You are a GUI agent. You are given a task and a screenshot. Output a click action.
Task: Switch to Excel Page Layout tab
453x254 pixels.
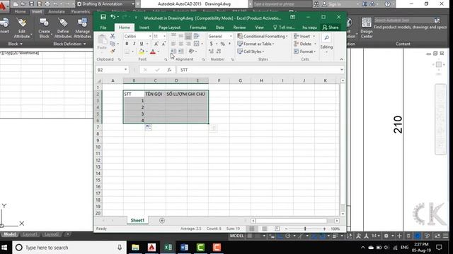pos(169,28)
